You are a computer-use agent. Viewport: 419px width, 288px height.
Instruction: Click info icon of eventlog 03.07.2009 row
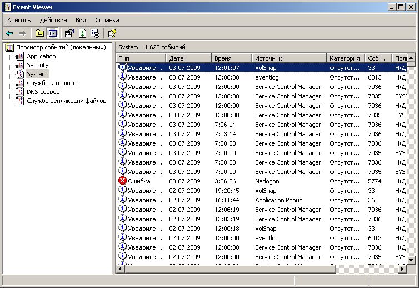pos(122,77)
